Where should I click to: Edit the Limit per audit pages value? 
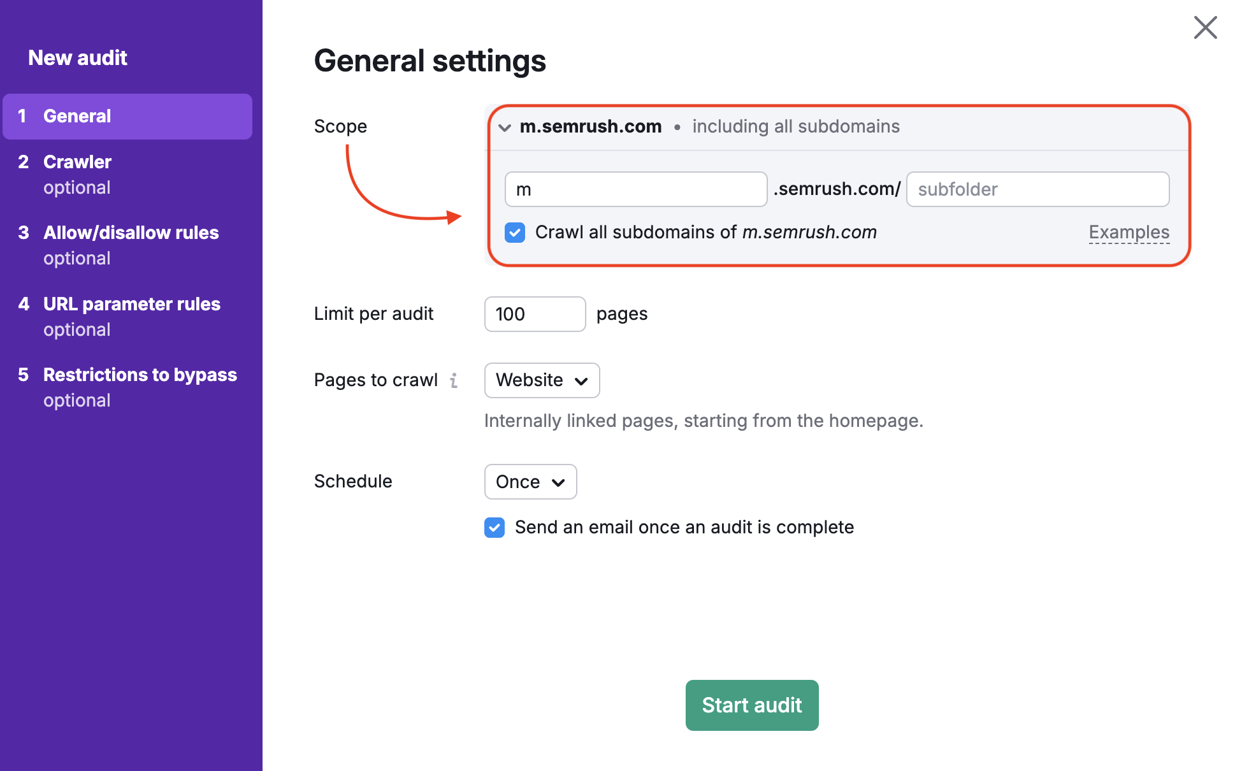[x=535, y=314]
